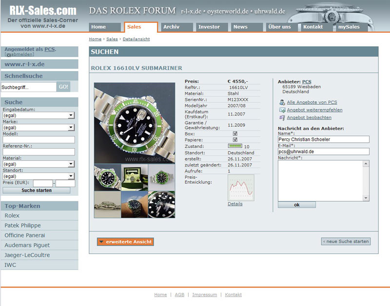
Task: Click the watch icon beside Angebot beobachten
Action: point(282,117)
